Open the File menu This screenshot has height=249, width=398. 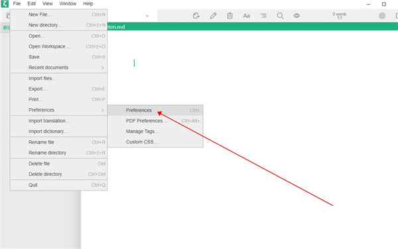tap(17, 4)
